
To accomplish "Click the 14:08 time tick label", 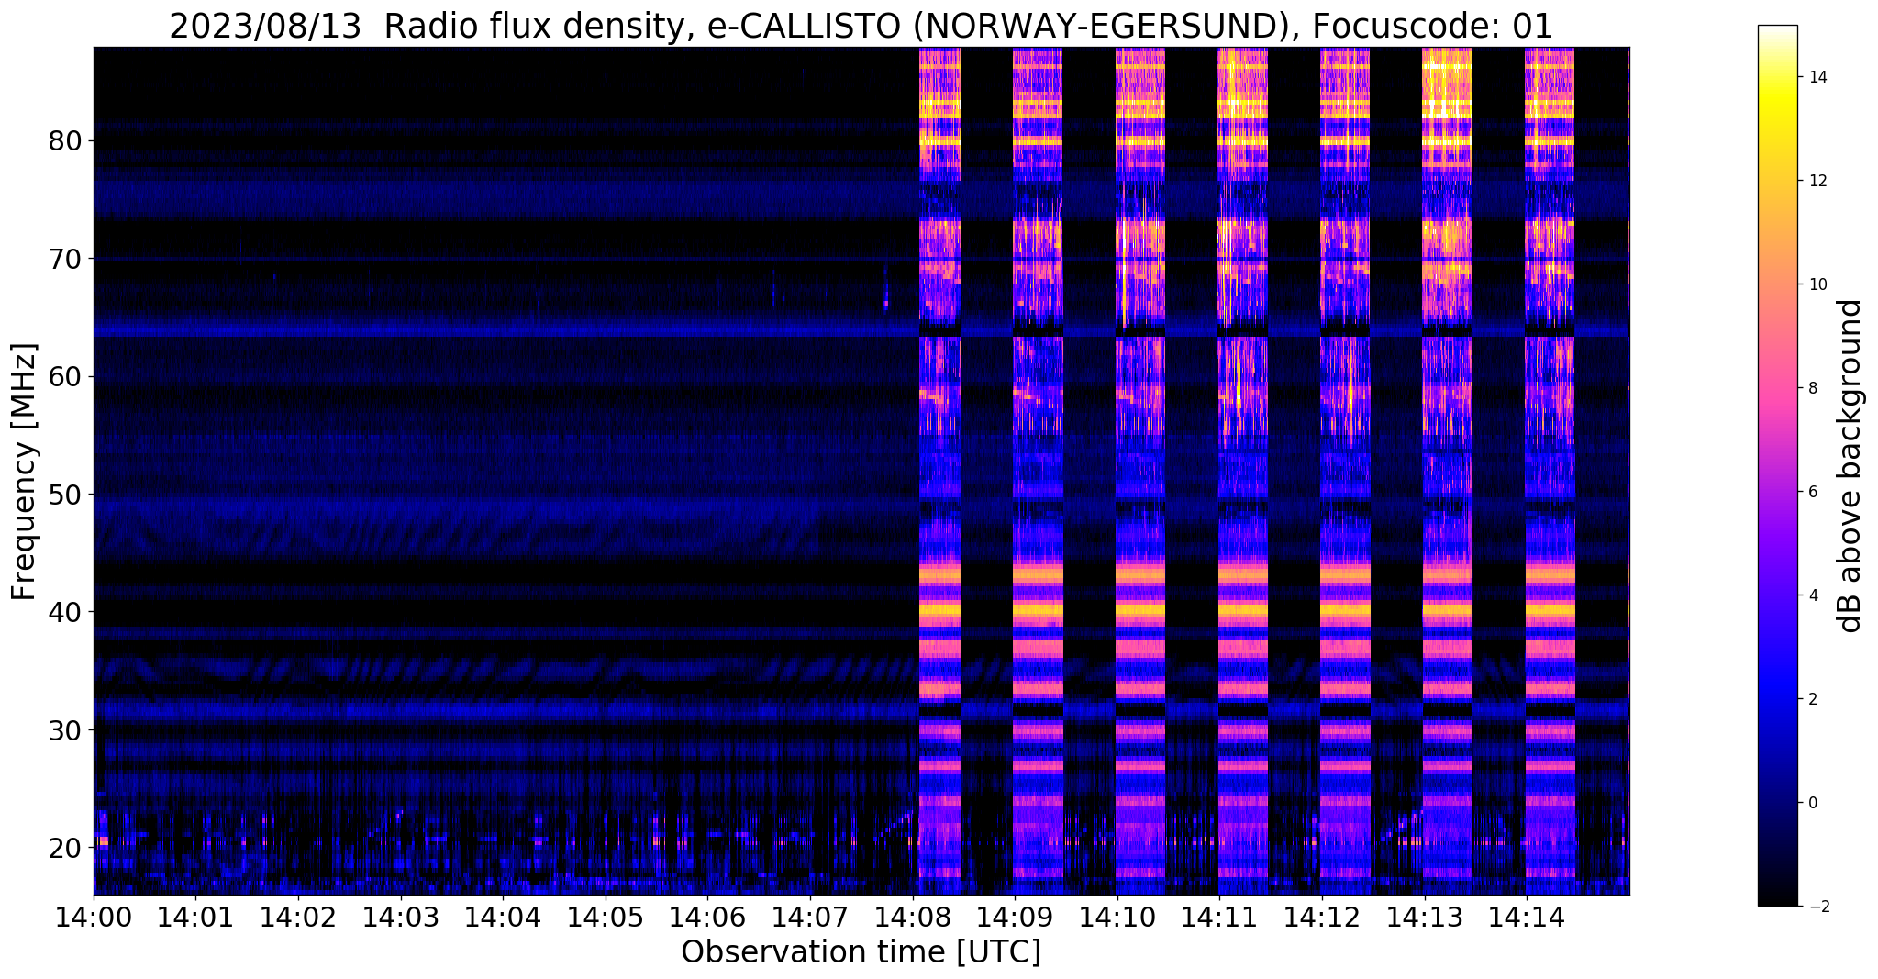I will 912,917.
